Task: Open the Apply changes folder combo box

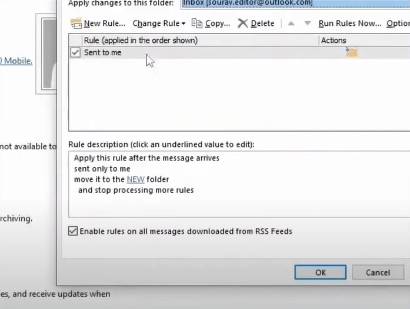Action: (295, 4)
